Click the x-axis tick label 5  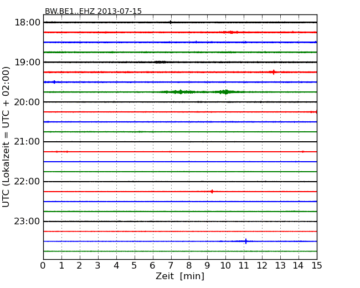tap(135, 266)
